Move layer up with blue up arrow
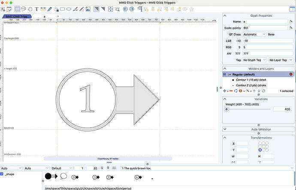296x190 pixels. coord(254,91)
